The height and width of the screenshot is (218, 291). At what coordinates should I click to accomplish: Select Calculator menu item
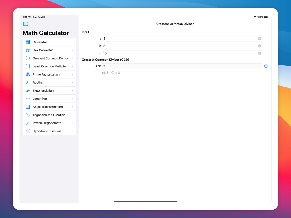pyautogui.click(x=49, y=42)
